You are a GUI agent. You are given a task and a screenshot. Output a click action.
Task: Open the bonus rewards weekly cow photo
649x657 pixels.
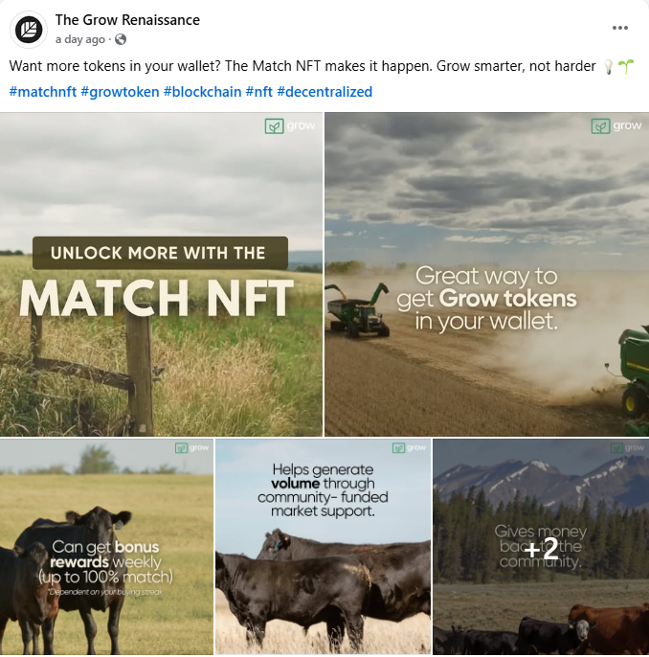coord(106,547)
